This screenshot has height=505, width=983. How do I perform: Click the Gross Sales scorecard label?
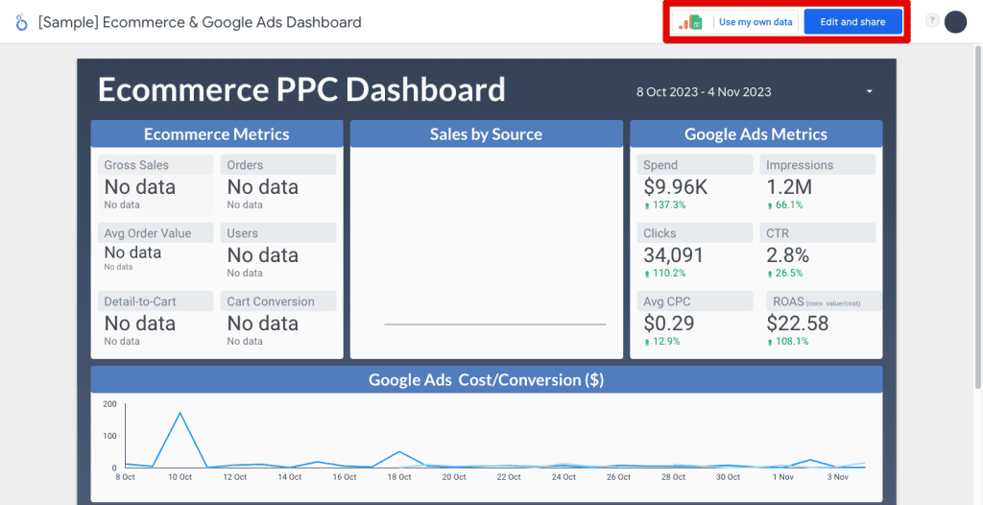[156, 165]
